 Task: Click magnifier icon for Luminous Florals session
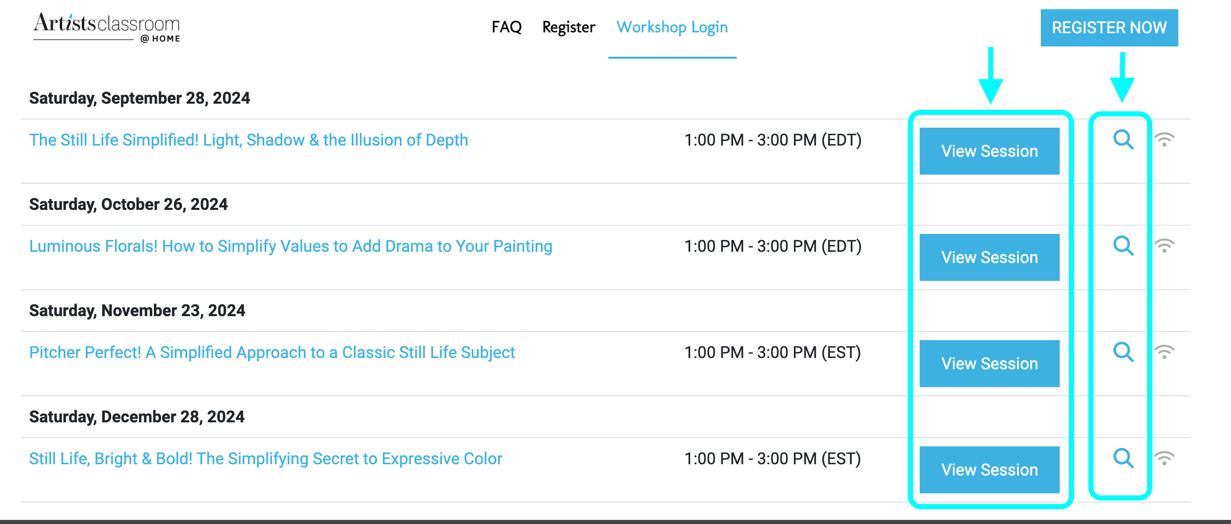point(1123,246)
